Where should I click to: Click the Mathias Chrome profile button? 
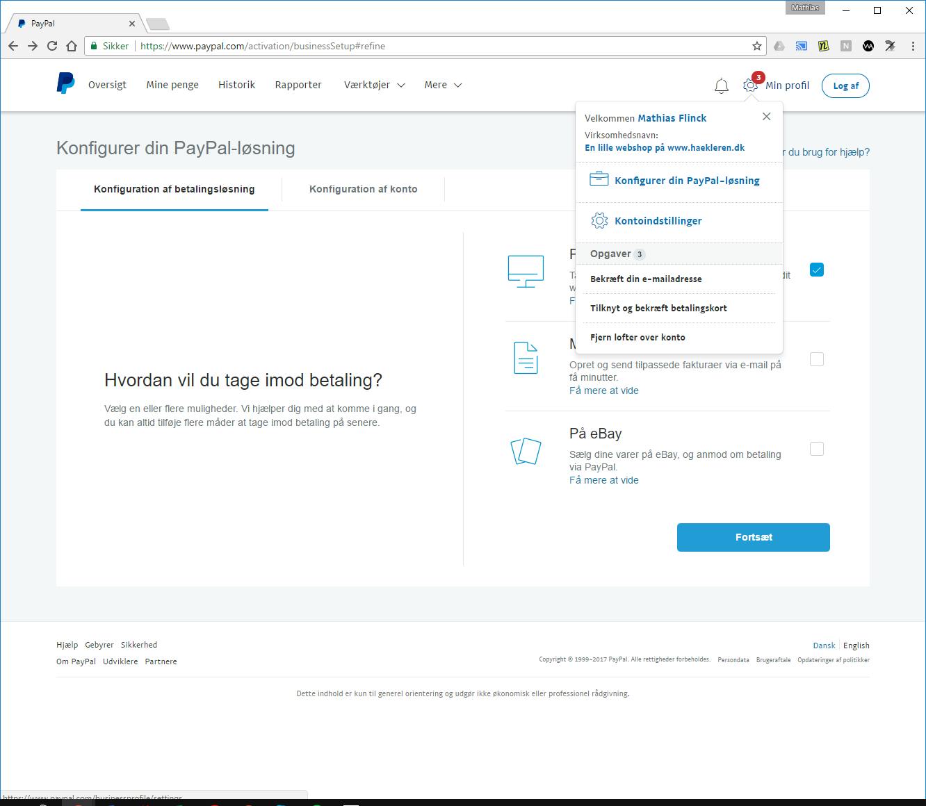tap(805, 8)
